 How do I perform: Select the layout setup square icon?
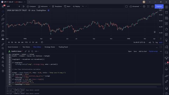click(x=126, y=6)
